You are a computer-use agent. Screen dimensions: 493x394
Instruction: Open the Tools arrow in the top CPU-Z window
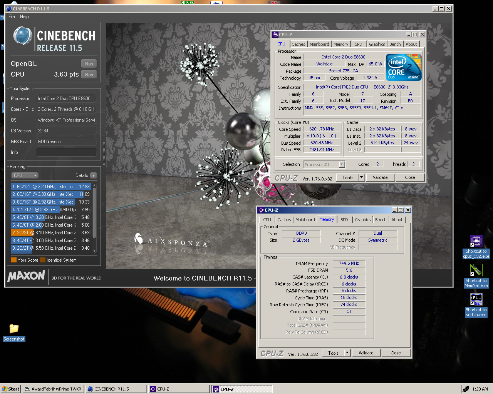coord(361,177)
